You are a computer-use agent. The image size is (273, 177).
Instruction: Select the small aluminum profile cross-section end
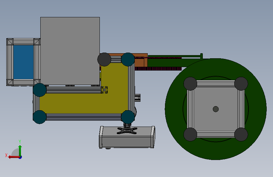[104, 90]
